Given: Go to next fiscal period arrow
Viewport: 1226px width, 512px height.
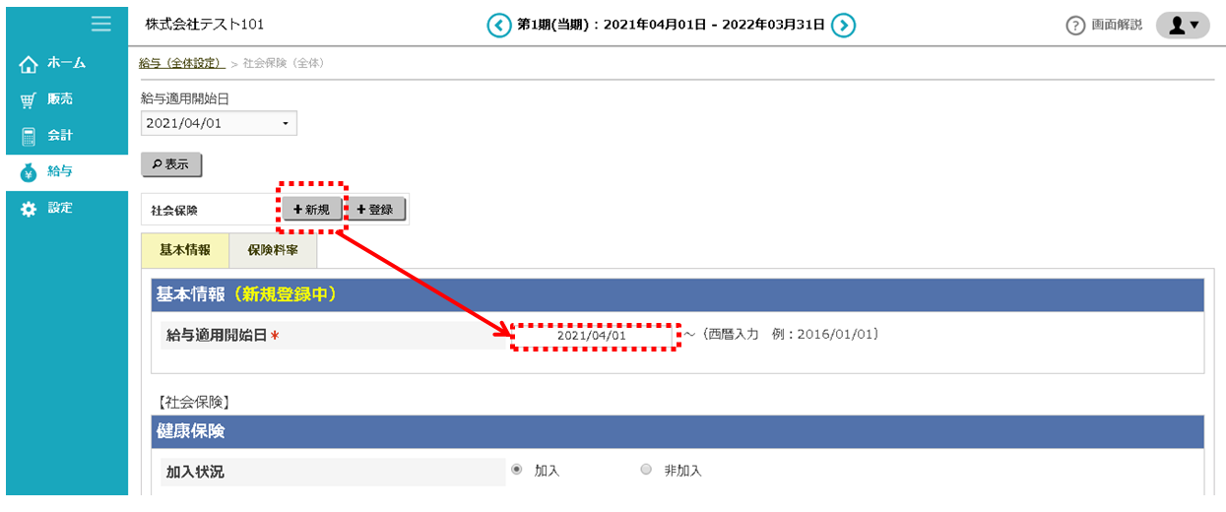Looking at the screenshot, I should [x=843, y=25].
